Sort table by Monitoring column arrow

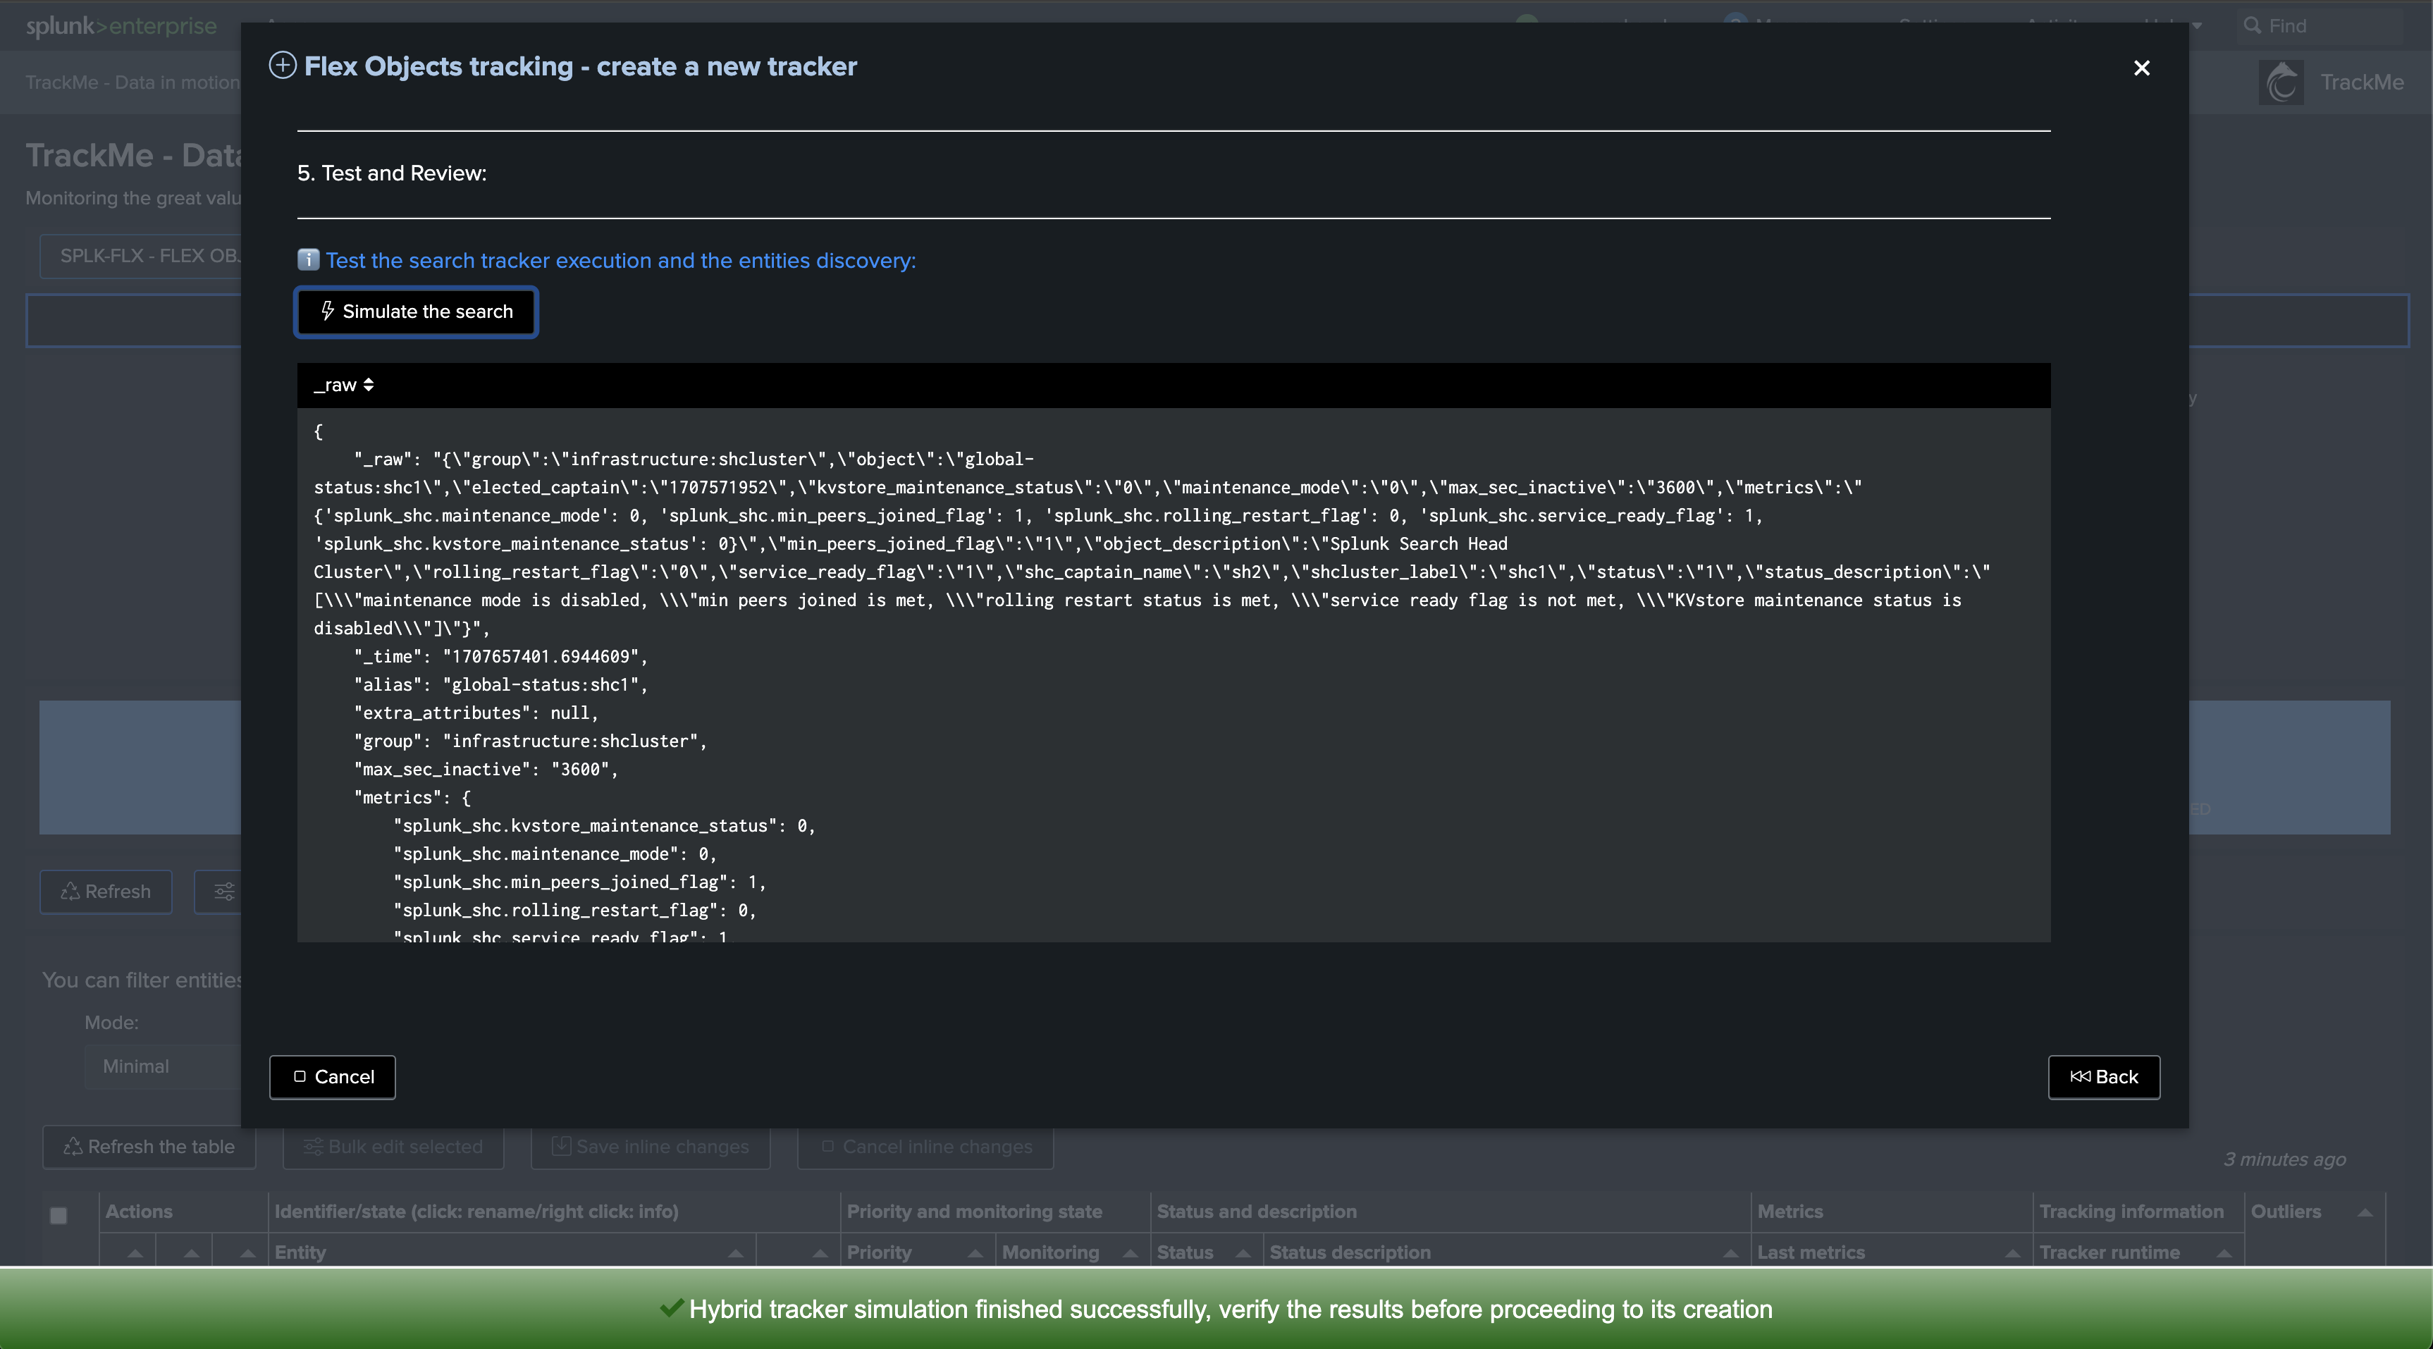(1130, 1254)
